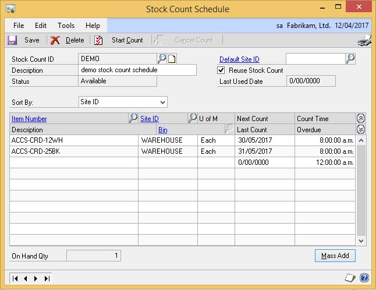
Task: Click next count date 31/05/2017
Action: 265,151
